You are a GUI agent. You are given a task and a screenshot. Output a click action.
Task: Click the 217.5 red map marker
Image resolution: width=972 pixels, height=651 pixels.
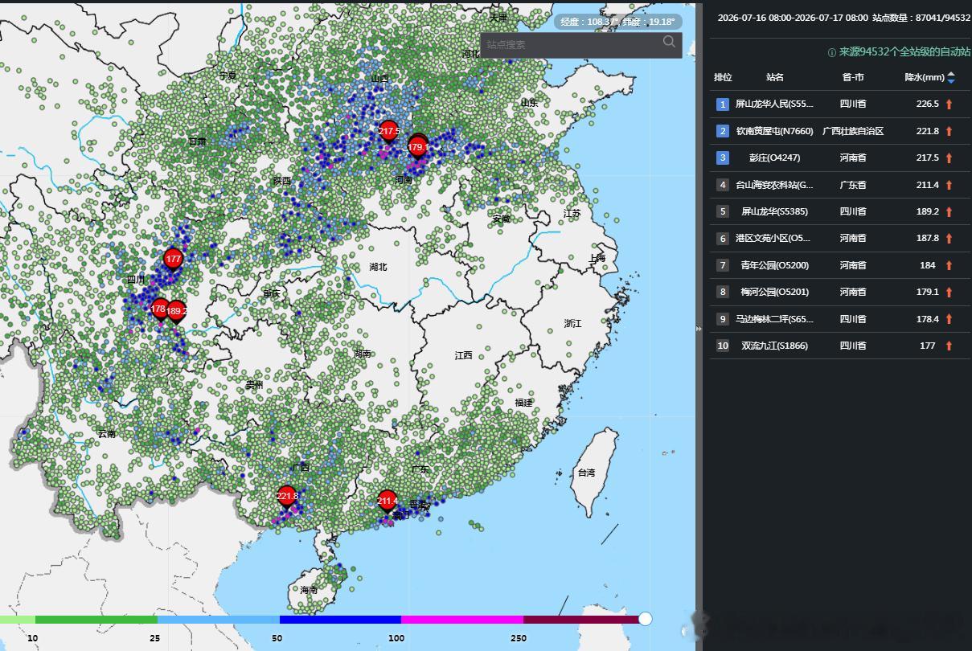389,133
